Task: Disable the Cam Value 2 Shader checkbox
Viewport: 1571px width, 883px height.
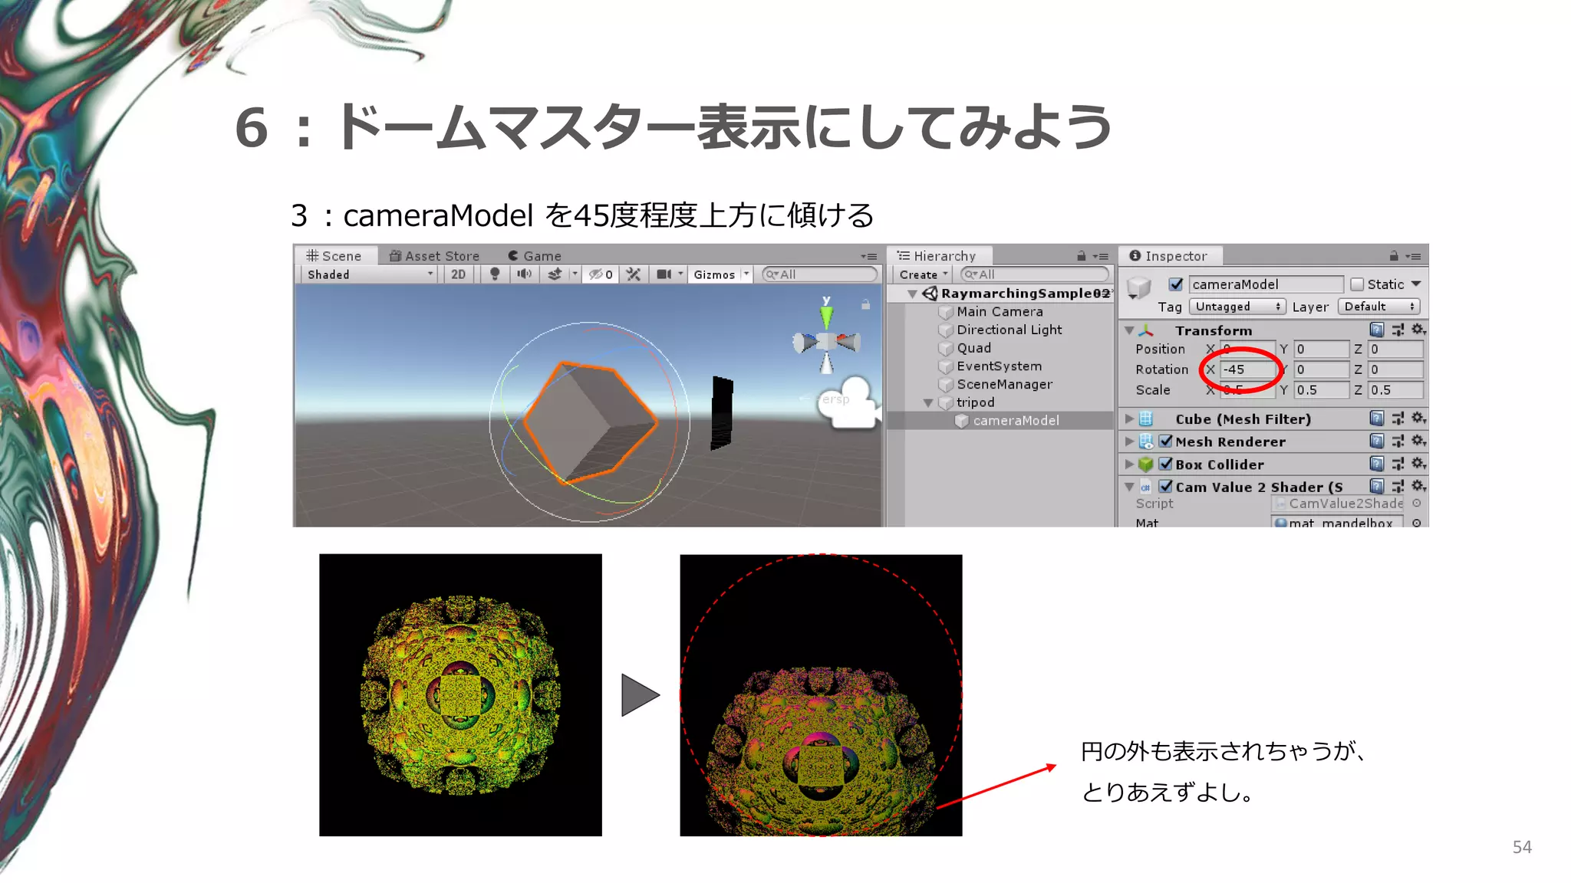Action: 1165,486
